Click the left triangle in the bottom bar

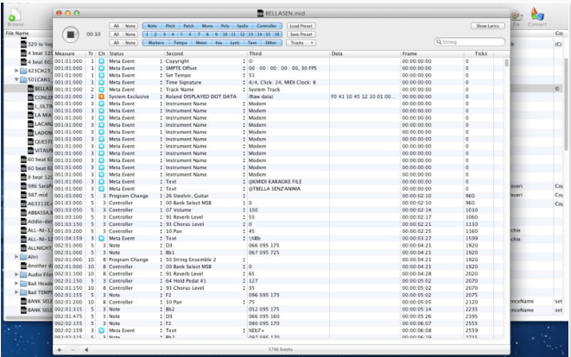pyautogui.click(x=86, y=350)
